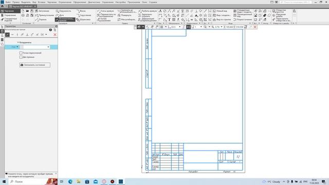
Task: Click Отверстие простое tool
Action: pyautogui.click(x=279, y=11)
